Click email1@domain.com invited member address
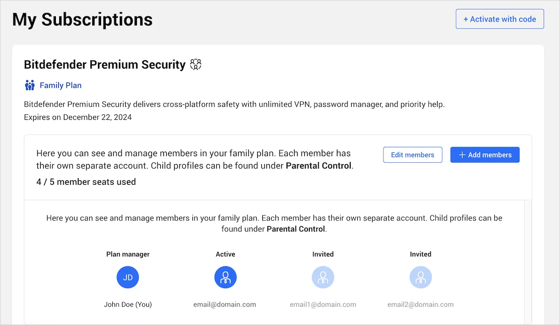 coord(323,304)
